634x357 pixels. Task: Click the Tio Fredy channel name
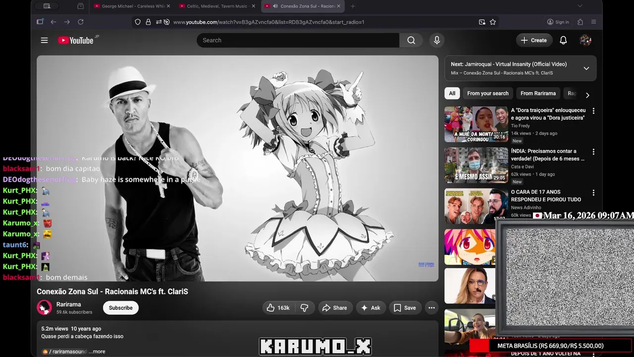520,126
